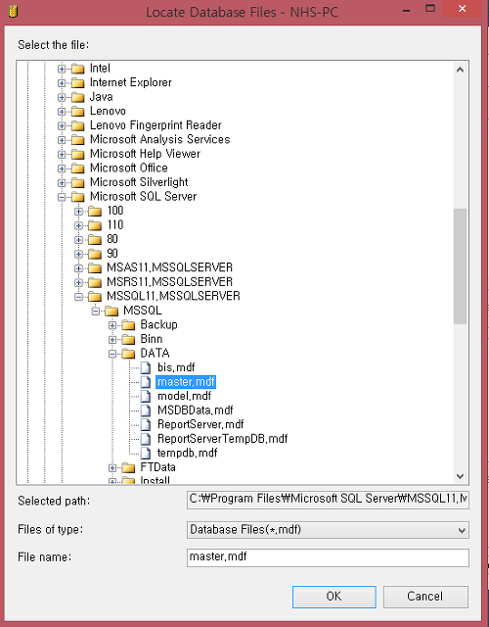Click the Intel folder icon
The image size is (489, 627).
click(x=78, y=69)
